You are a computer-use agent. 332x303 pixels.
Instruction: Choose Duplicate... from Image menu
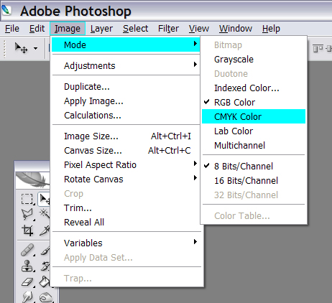(x=126, y=86)
